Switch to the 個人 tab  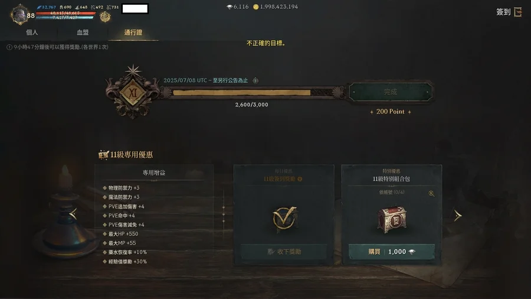coord(32,32)
